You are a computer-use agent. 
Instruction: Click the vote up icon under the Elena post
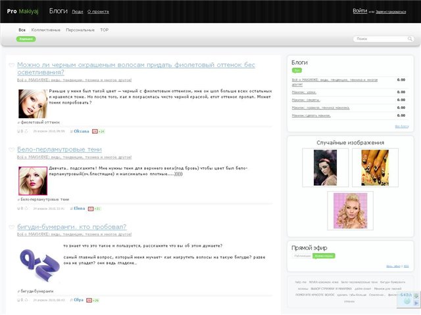(18, 209)
